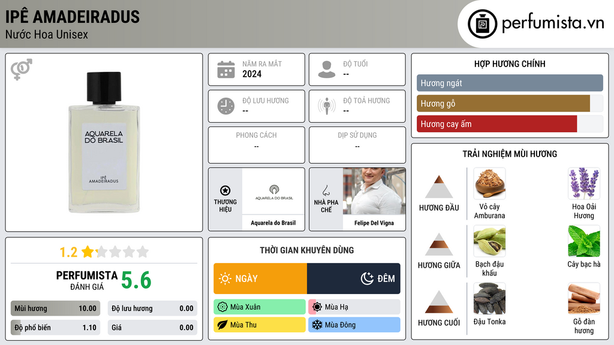Click the Mùi hương 10.00 score bar
This screenshot has width=614, height=345.
55,308
